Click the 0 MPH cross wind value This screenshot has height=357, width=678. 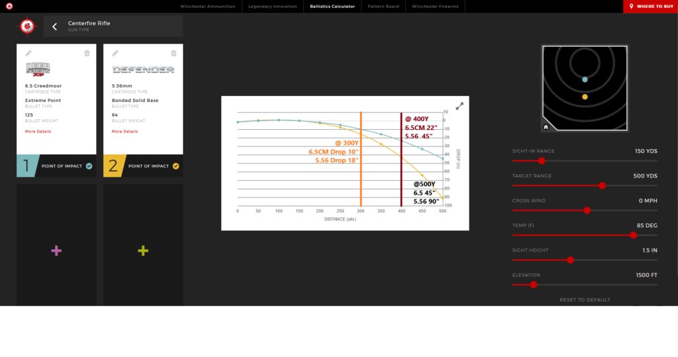pyautogui.click(x=648, y=201)
